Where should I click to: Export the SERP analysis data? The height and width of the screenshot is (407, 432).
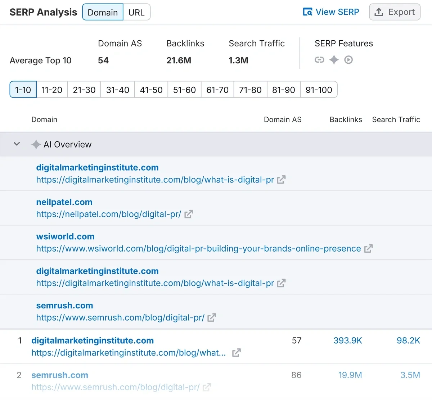click(395, 12)
